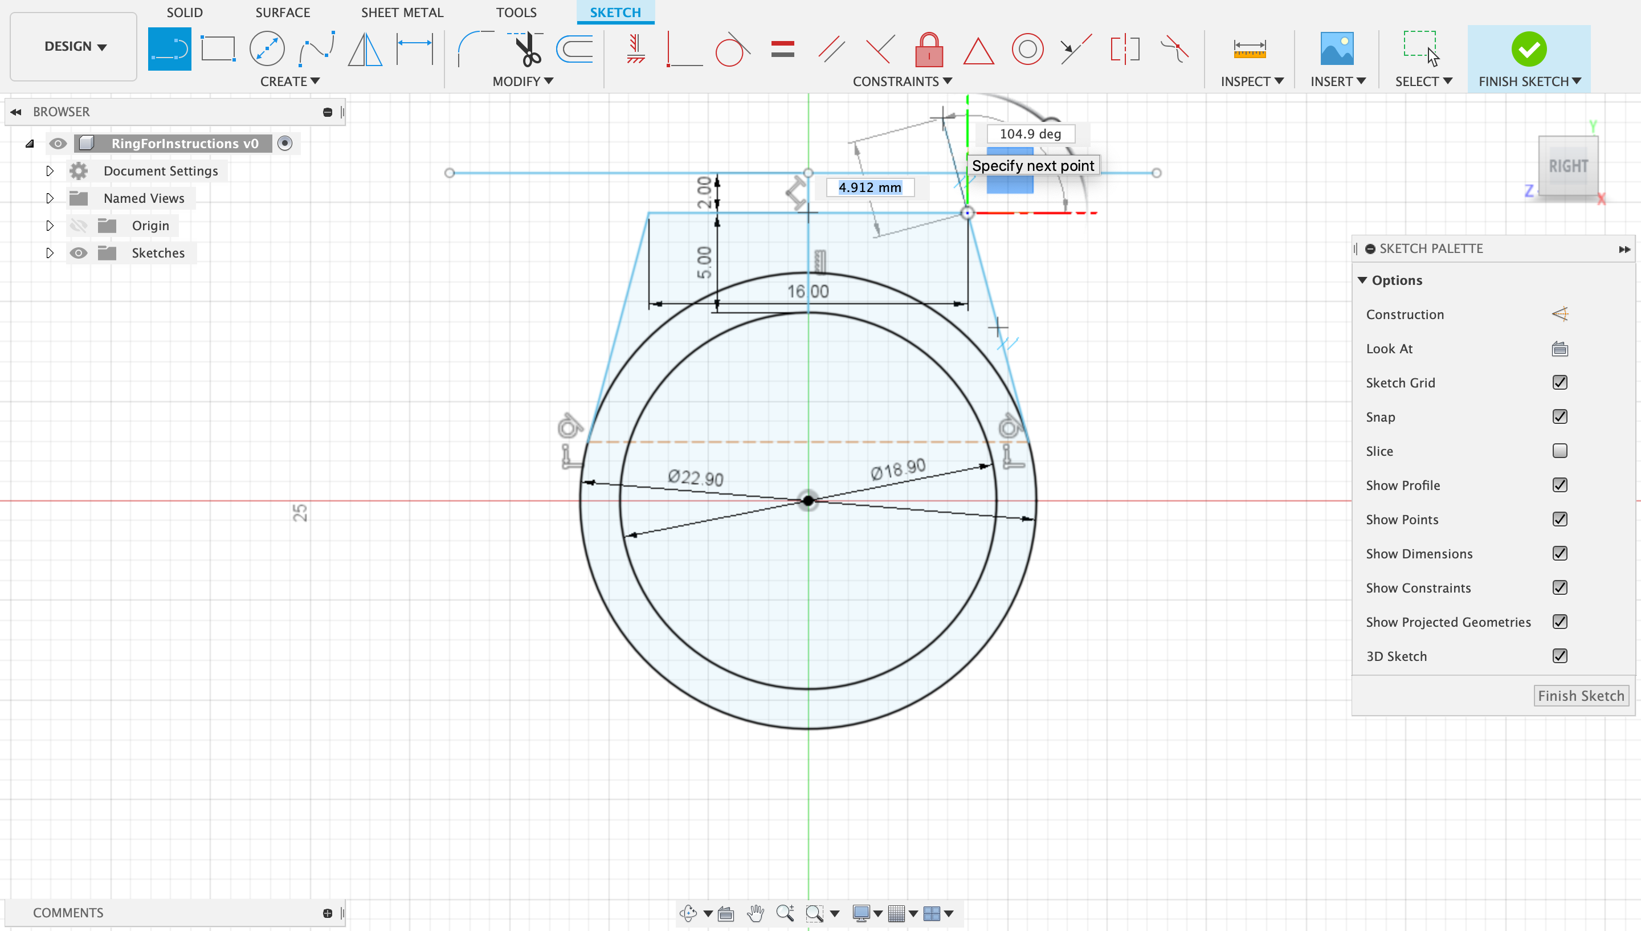The height and width of the screenshot is (931, 1641).
Task: Click Finish Sketch button in Sketch Palette
Action: [1580, 695]
